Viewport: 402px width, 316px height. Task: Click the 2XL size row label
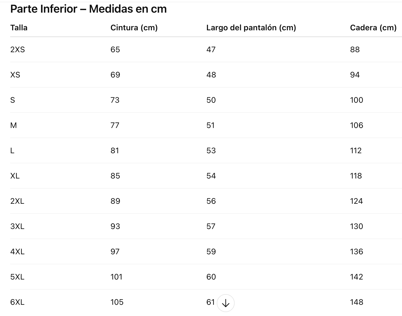coord(17,201)
